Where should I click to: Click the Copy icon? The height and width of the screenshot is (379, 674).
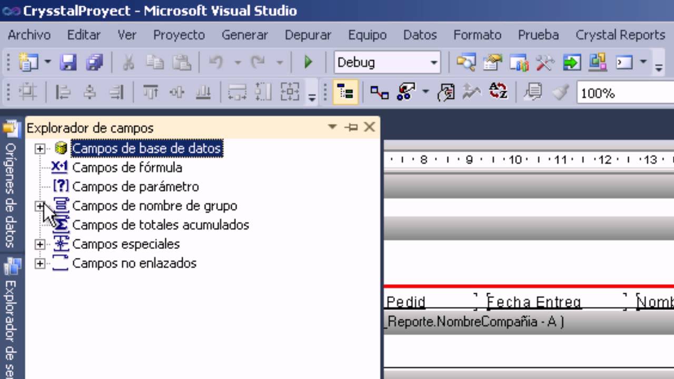(x=155, y=63)
